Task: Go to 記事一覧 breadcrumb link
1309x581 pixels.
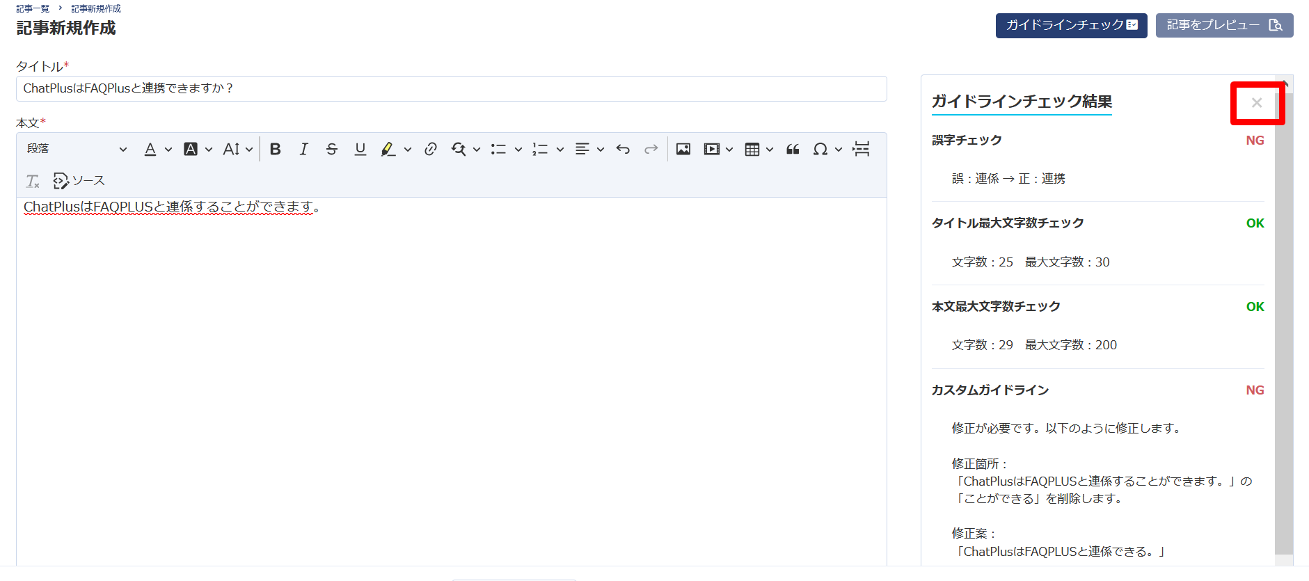Action: tap(33, 8)
